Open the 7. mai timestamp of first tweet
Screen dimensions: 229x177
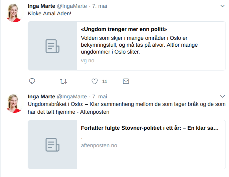pos(99,6)
